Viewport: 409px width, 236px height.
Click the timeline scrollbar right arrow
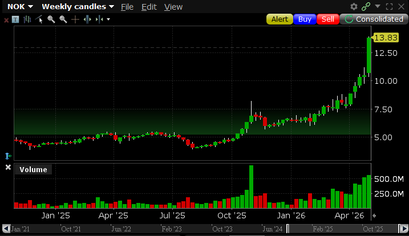[404, 229]
